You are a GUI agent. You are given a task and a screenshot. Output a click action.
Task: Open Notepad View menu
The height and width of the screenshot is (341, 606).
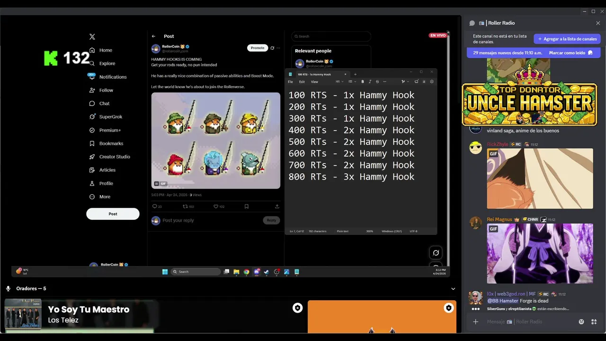click(314, 81)
